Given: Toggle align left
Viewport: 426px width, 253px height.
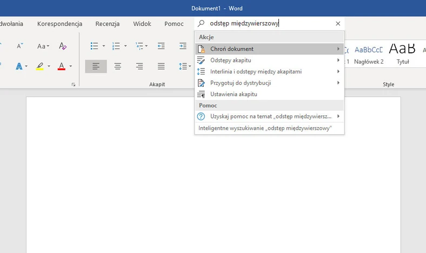Looking at the screenshot, I should (96, 66).
